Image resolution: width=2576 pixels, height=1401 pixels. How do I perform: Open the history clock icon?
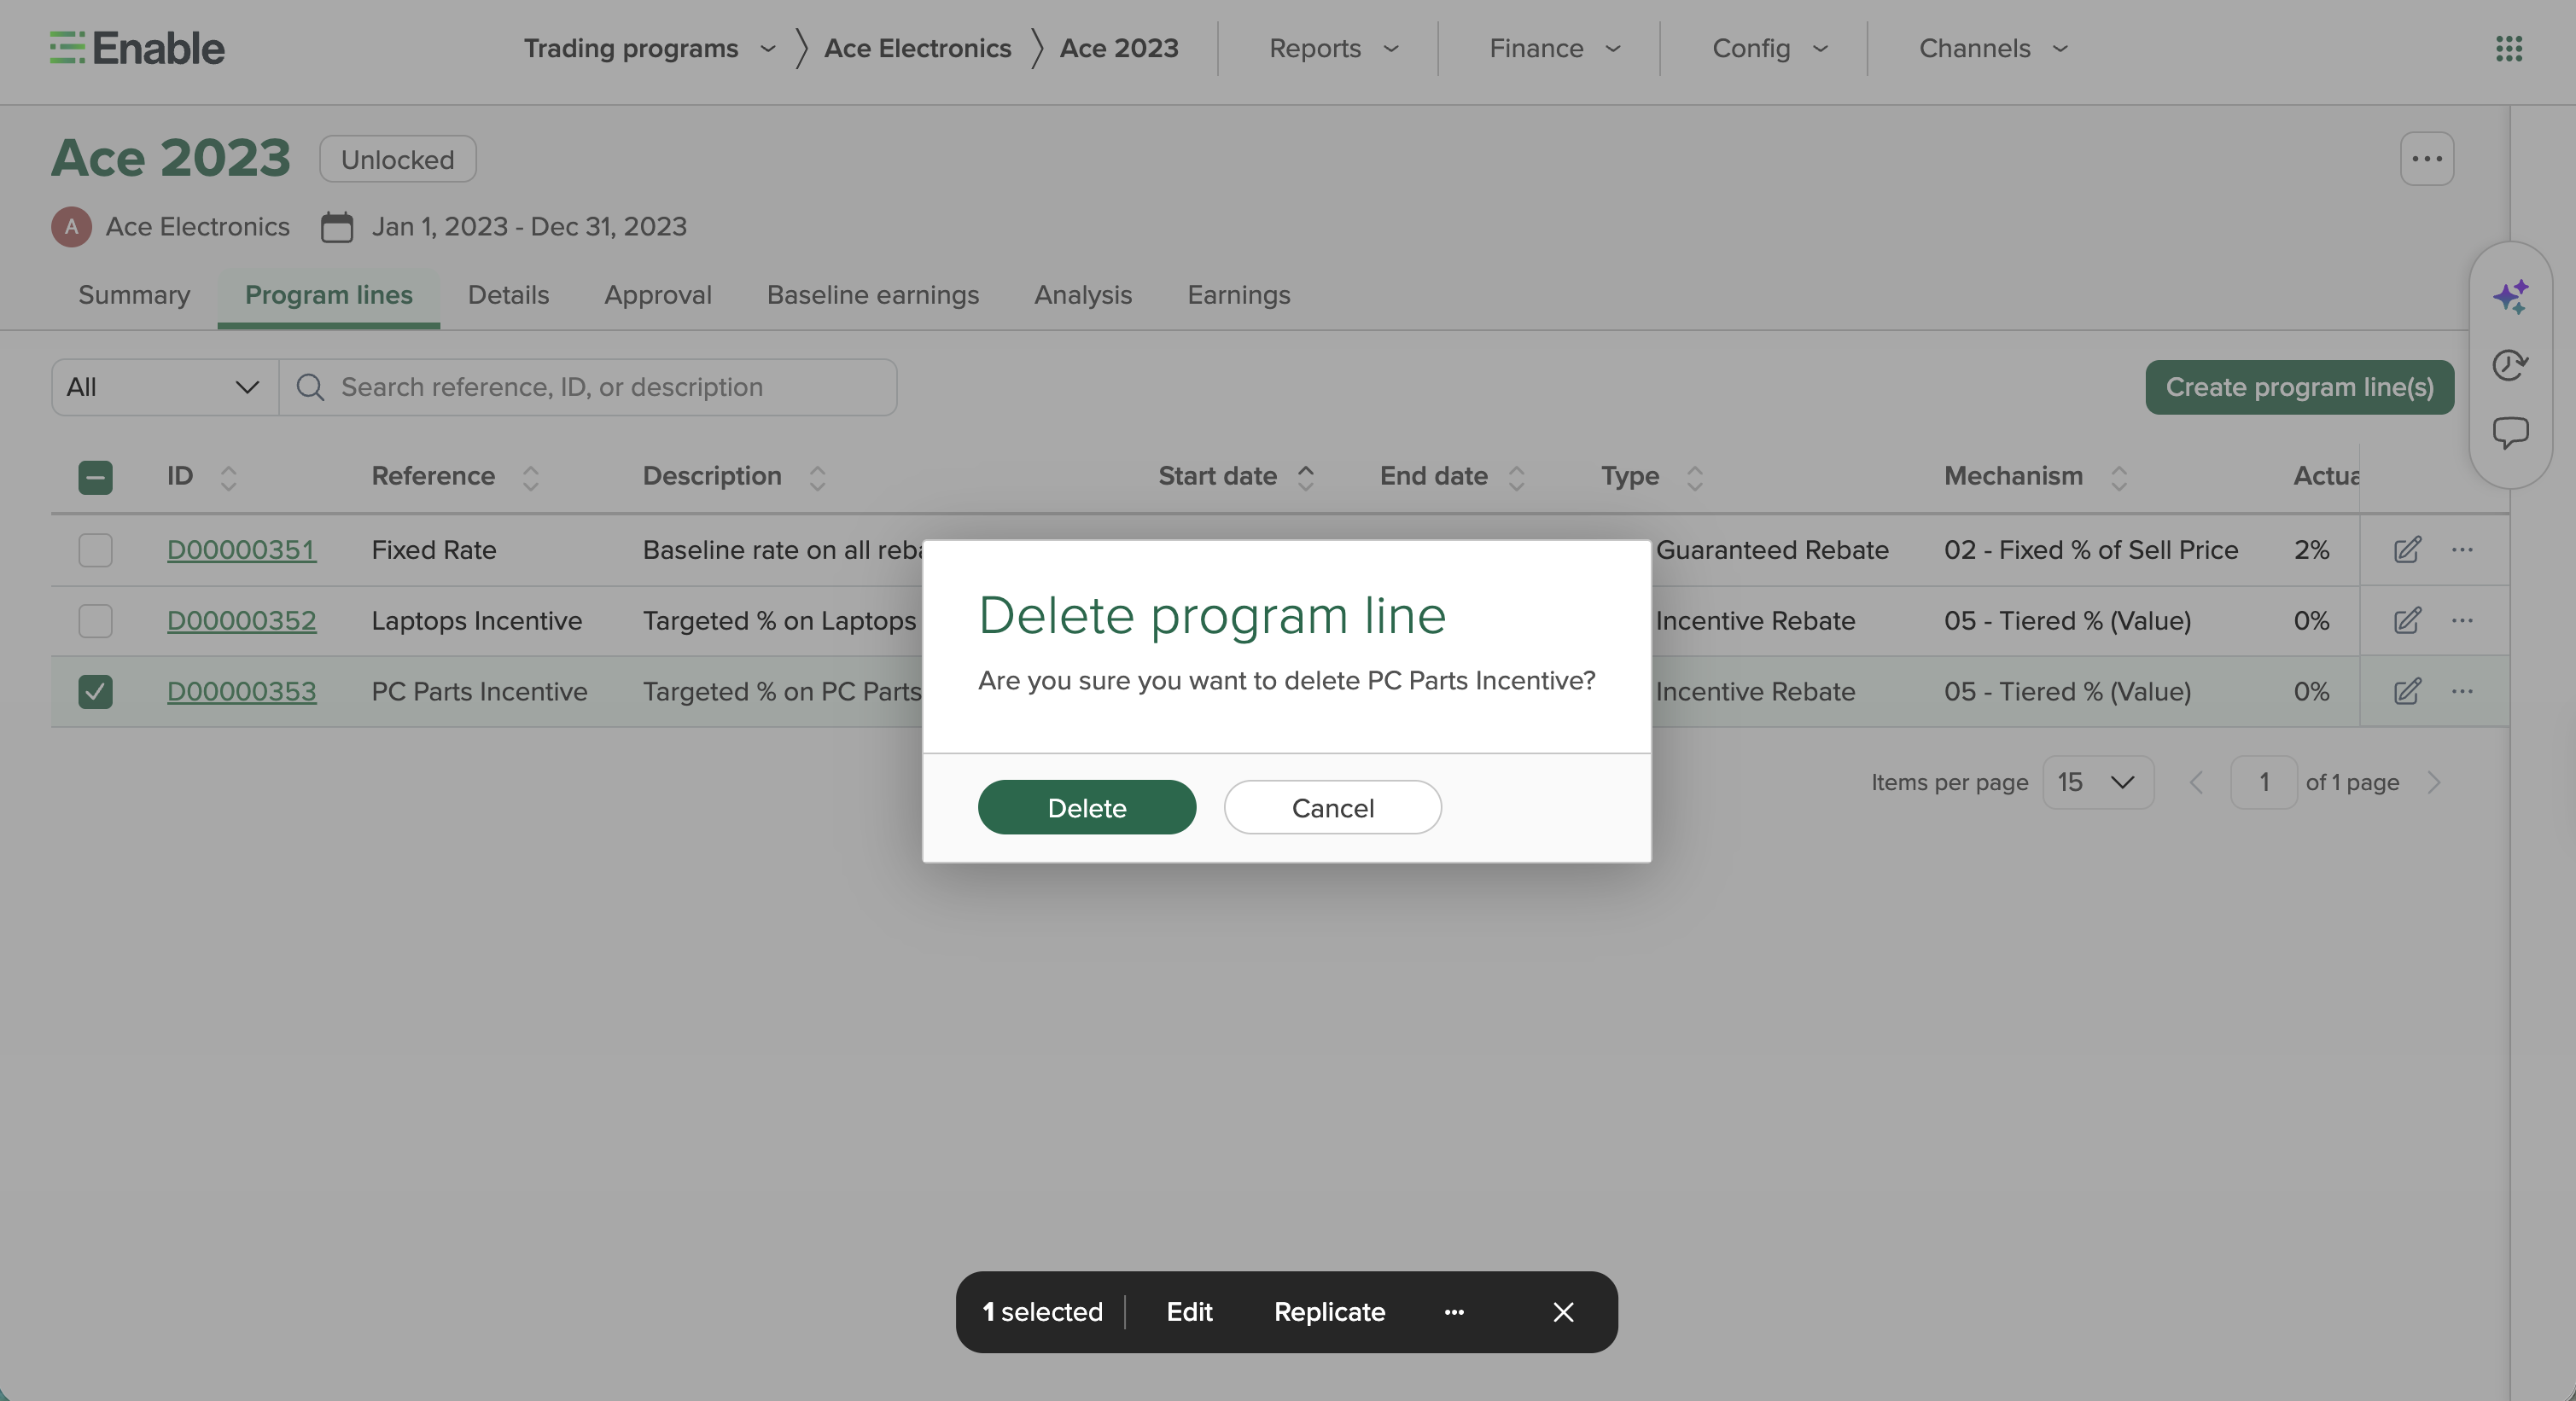pos(2510,364)
